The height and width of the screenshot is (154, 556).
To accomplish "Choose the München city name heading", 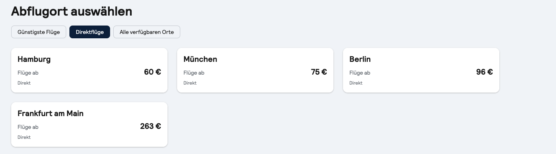I will [x=200, y=59].
